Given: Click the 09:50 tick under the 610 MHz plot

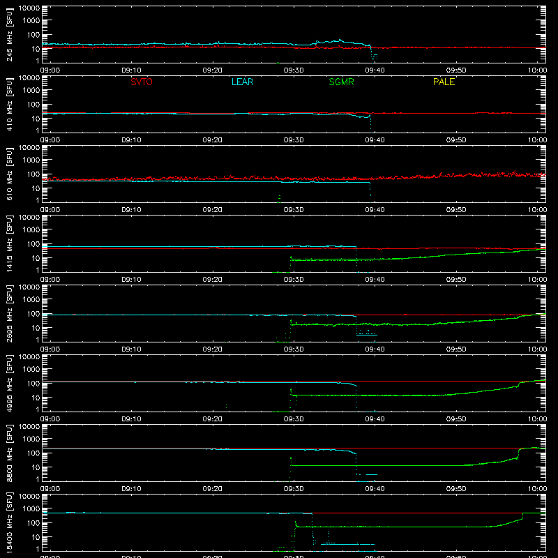Looking at the screenshot, I should click(x=456, y=210).
